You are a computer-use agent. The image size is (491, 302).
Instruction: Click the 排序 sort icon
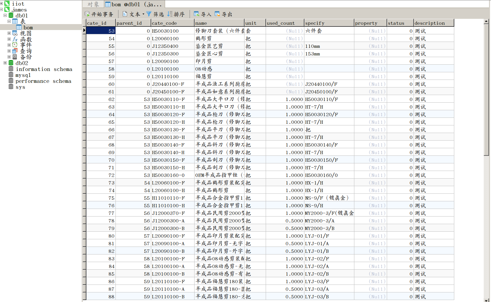[x=170, y=14]
